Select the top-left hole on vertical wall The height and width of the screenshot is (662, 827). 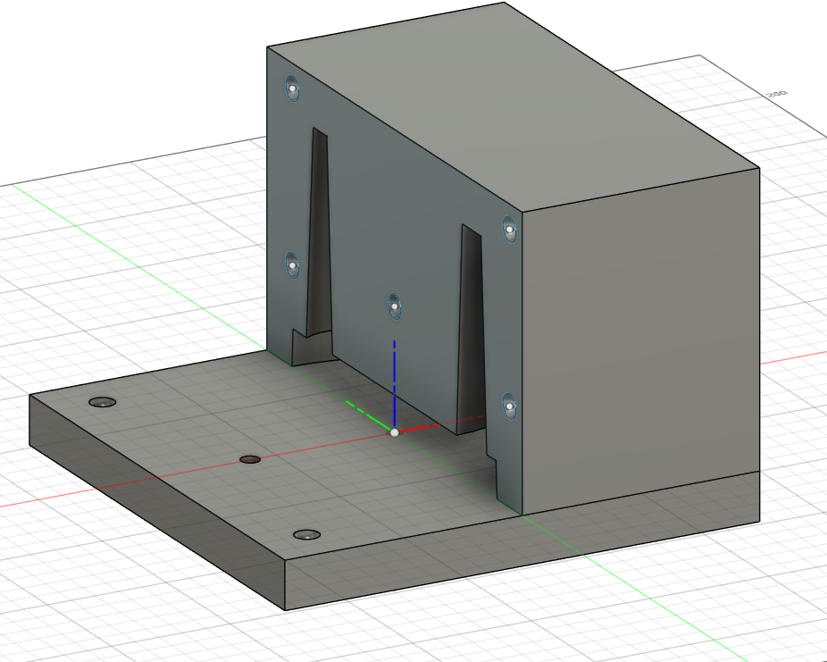coord(292,88)
